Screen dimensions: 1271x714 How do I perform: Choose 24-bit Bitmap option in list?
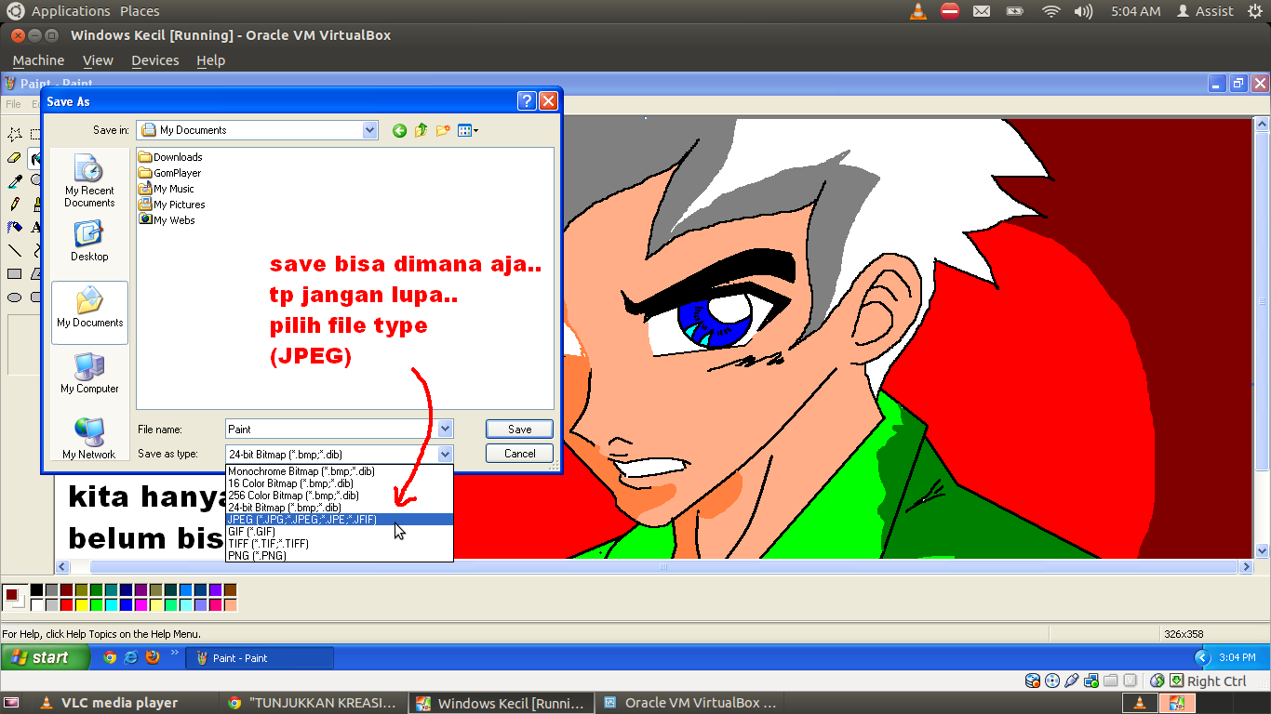click(340, 508)
